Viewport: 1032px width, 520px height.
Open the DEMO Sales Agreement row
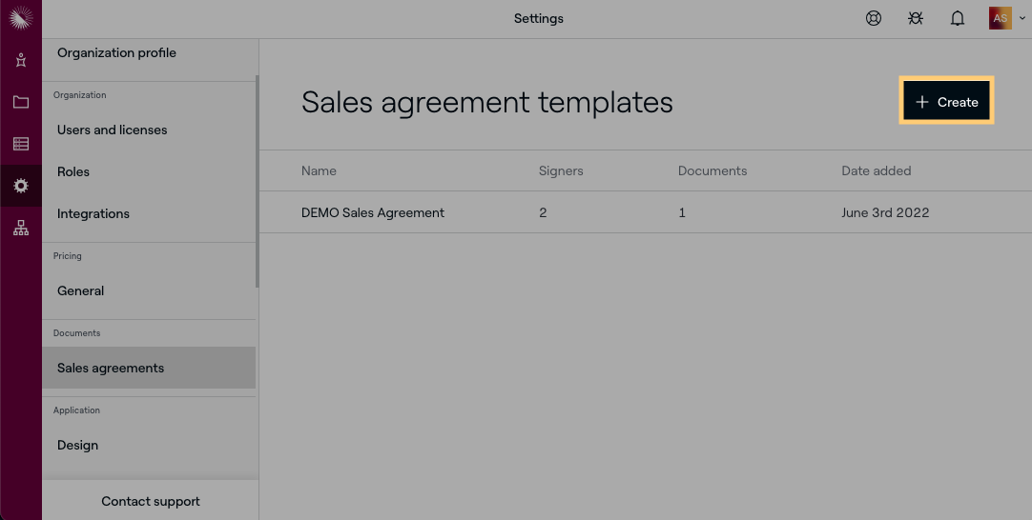(x=373, y=212)
